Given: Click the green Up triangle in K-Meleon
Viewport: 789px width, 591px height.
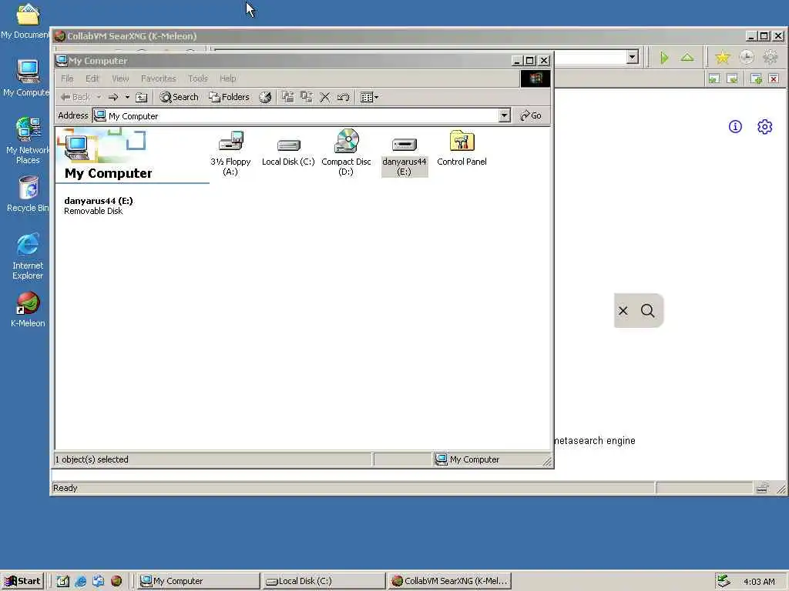Looking at the screenshot, I should [x=687, y=58].
